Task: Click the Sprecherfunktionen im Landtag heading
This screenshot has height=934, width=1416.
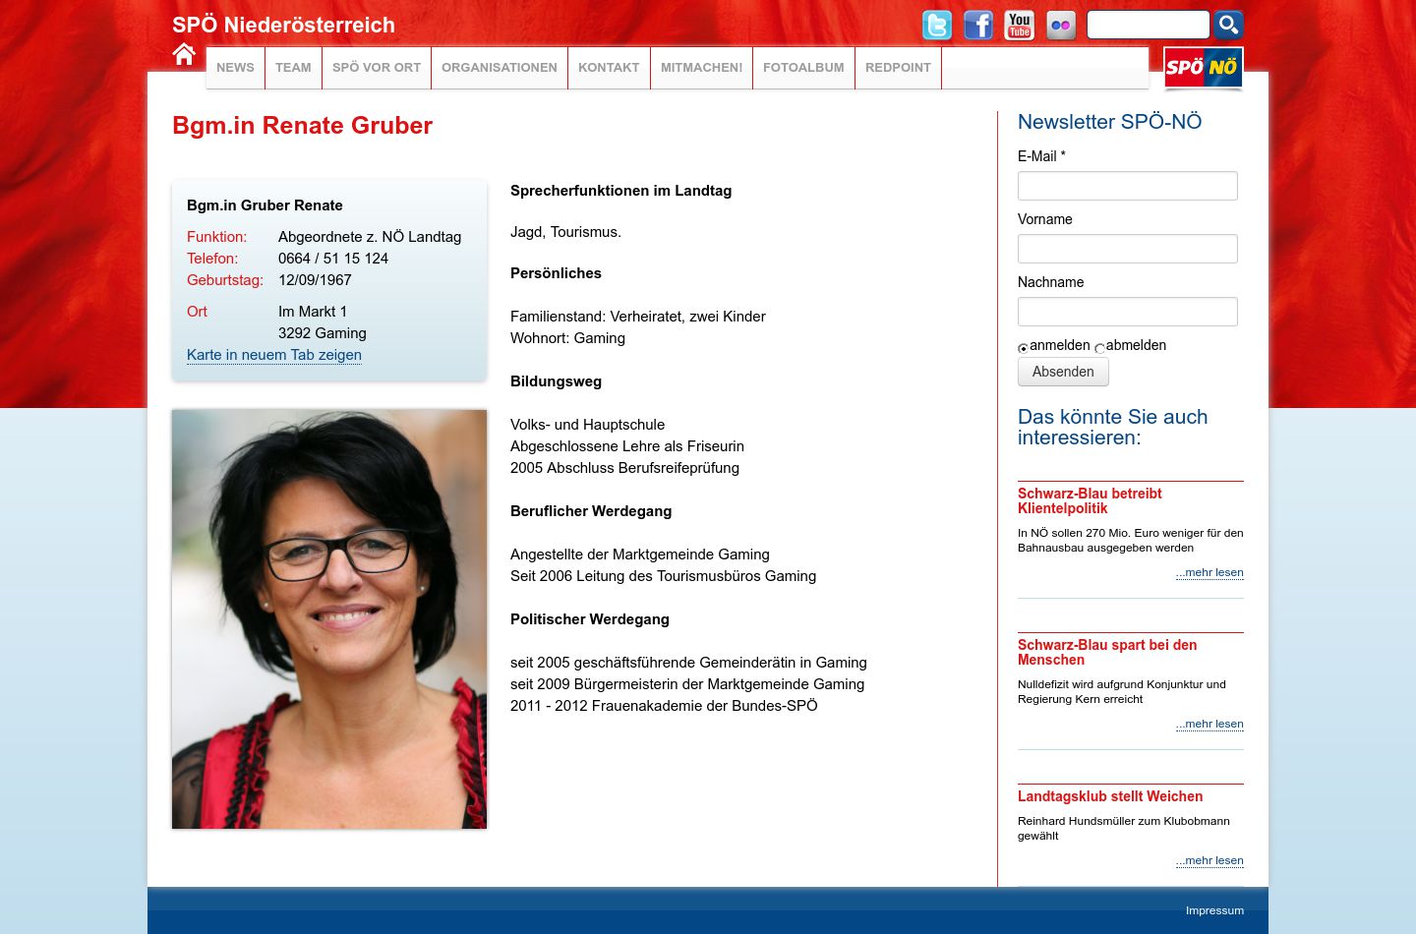Action: [x=620, y=191]
